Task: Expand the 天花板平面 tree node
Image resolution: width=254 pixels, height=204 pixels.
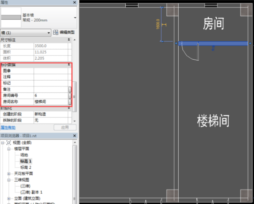Action: 9,174
